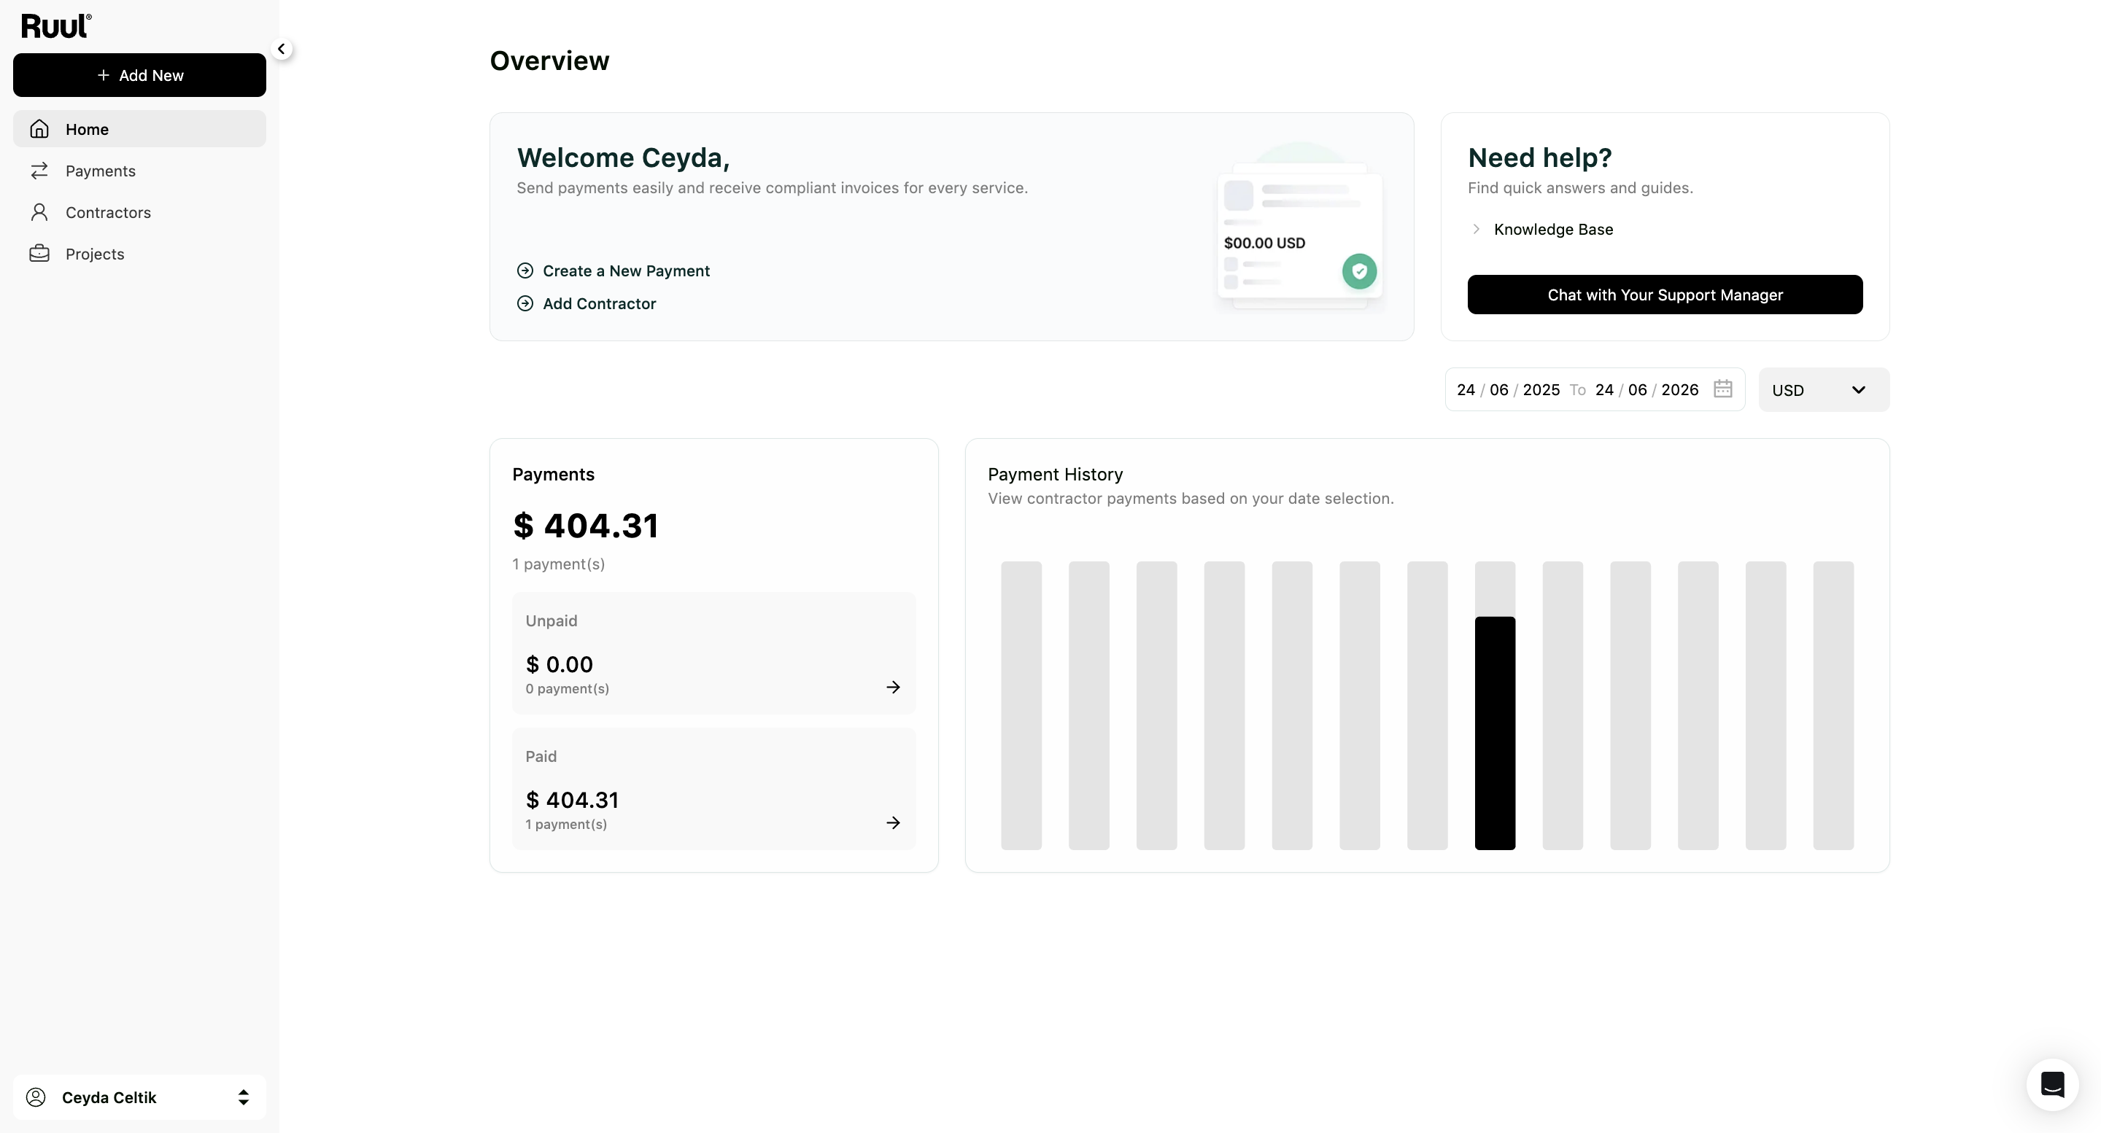Navigate to Projects

139,254
